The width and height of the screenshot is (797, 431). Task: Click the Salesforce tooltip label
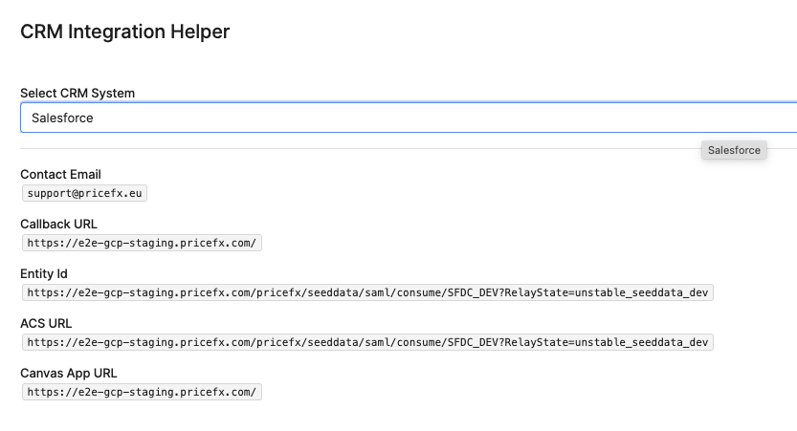tap(734, 150)
